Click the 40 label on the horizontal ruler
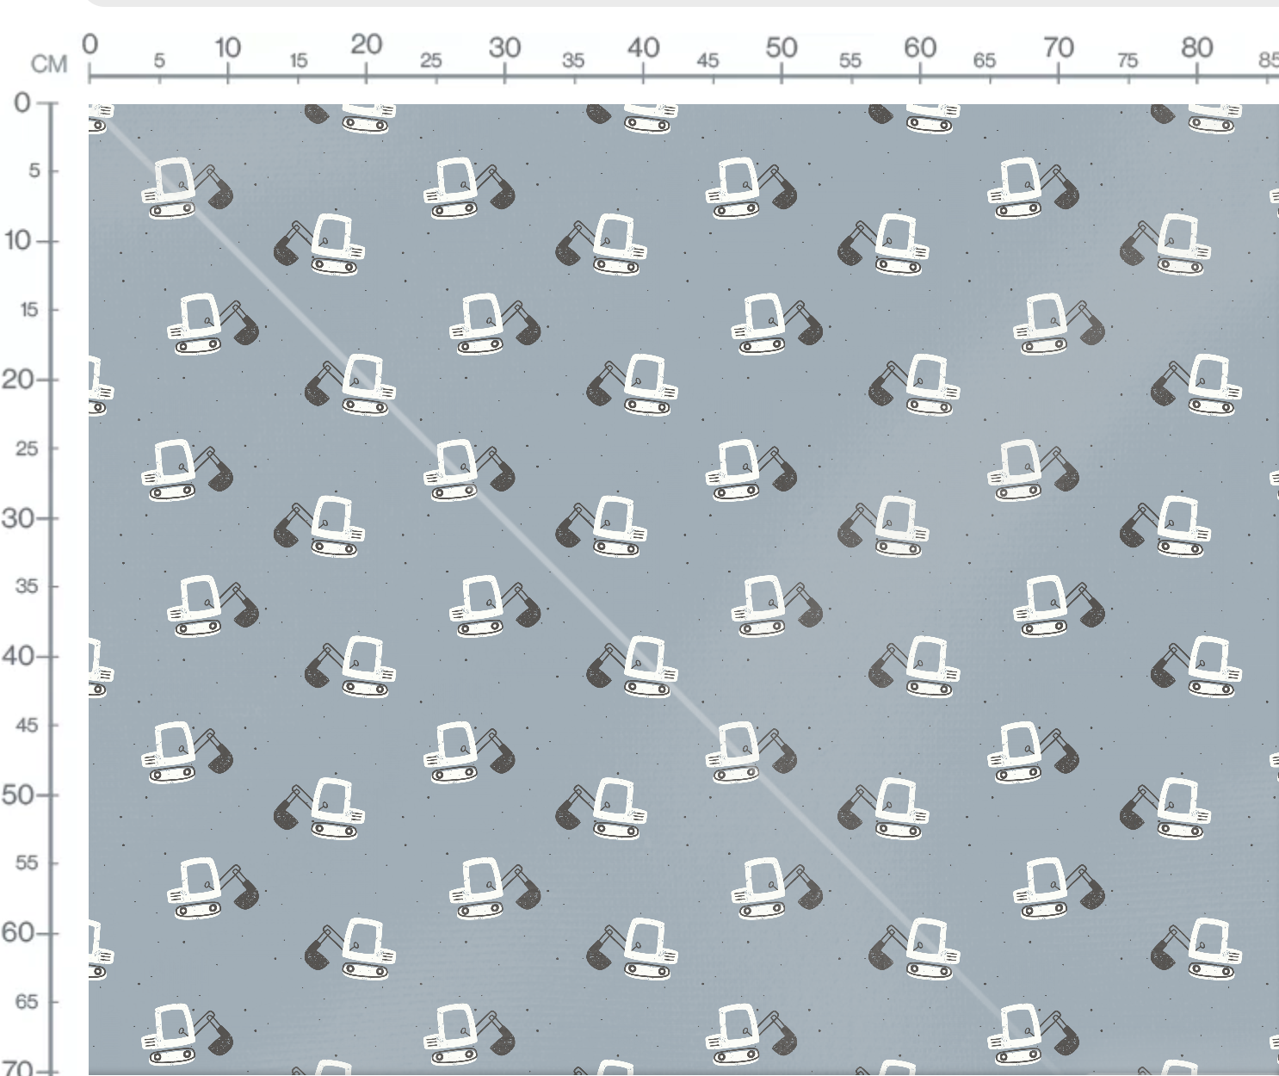 click(x=643, y=47)
